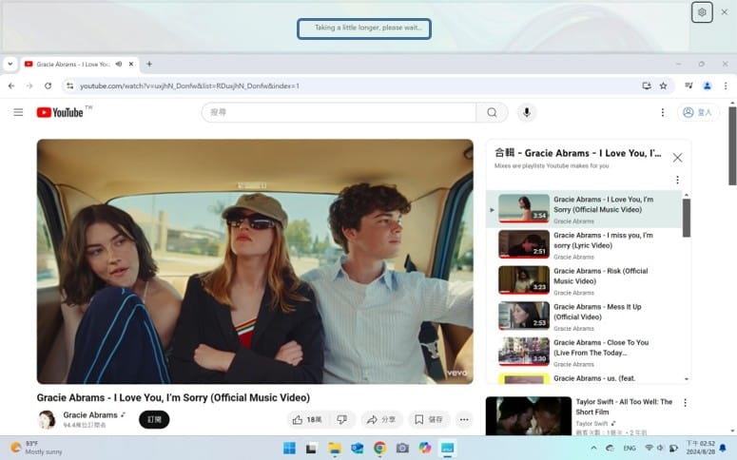
Task: View site information icon in address bar
Action: [x=69, y=86]
